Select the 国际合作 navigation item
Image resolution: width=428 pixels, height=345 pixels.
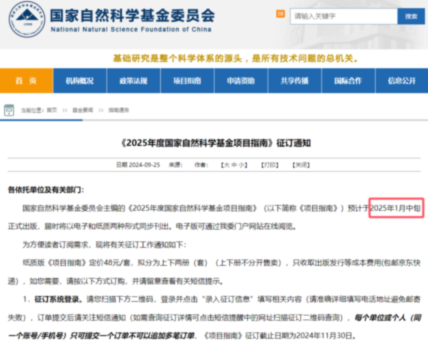348,81
